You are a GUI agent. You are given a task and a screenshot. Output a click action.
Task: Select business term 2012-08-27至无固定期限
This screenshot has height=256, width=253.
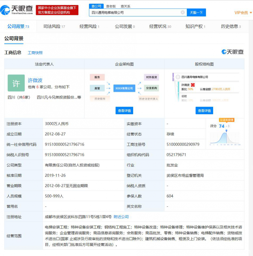point(66,186)
